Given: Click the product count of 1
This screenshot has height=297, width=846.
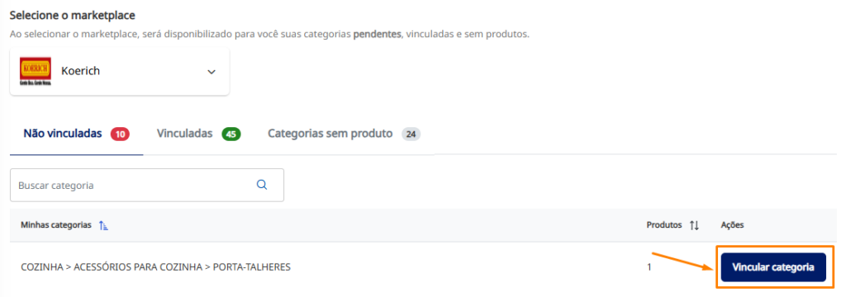Looking at the screenshot, I should pos(649,266).
